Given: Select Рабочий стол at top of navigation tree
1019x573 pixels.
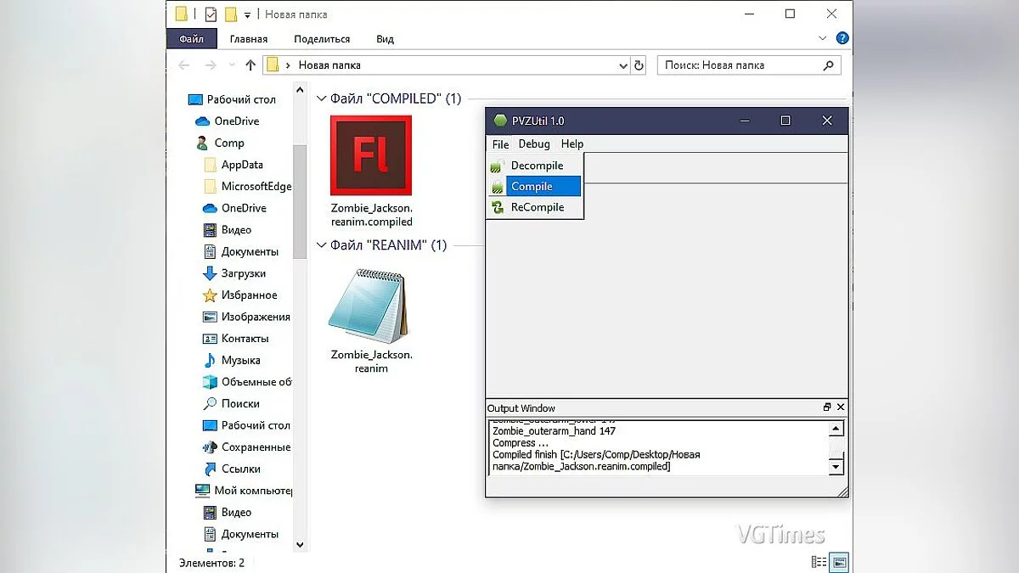Looking at the screenshot, I should pyautogui.click(x=241, y=99).
